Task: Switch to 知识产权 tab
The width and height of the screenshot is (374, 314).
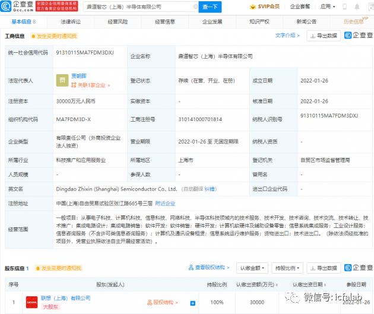Action: coord(259,22)
